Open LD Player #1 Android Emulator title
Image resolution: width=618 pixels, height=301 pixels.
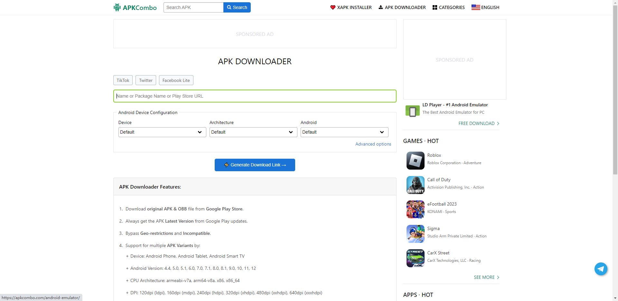click(455, 105)
